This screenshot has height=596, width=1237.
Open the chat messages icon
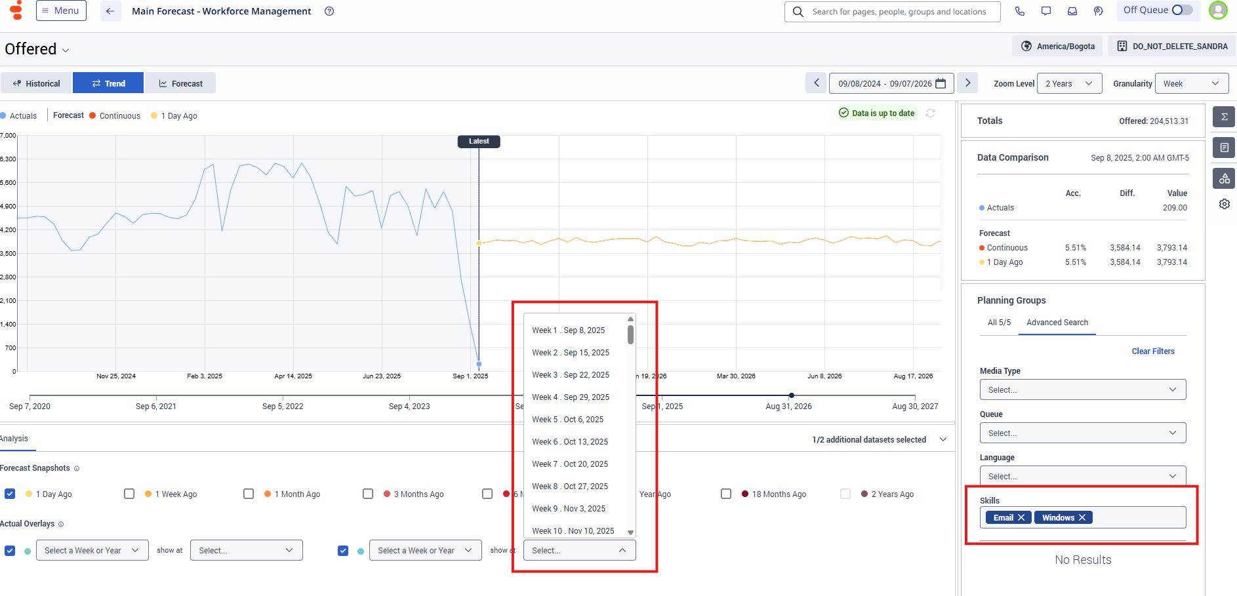1046,11
